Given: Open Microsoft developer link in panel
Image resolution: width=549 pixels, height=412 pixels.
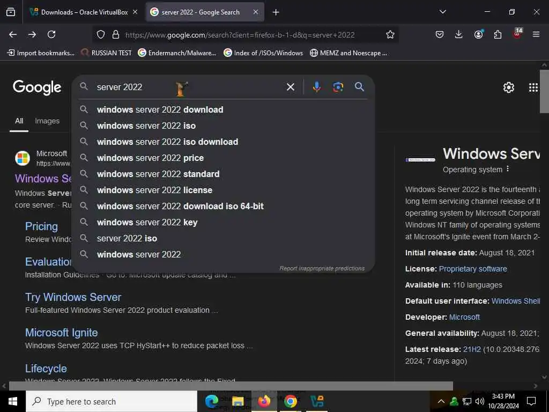Looking at the screenshot, I should tap(464, 317).
